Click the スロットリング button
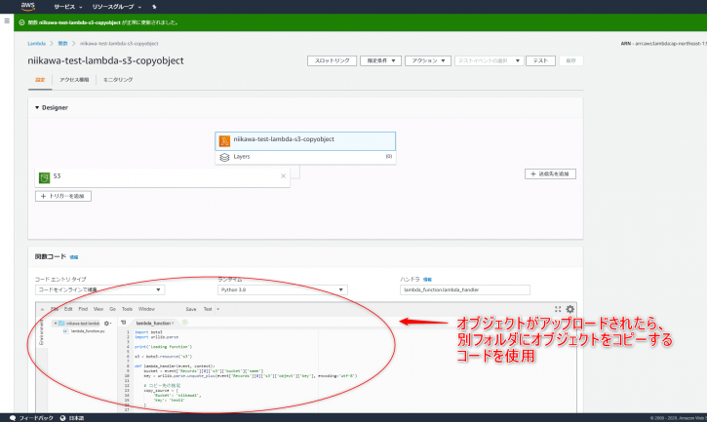The height and width of the screenshot is (422, 707). (332, 60)
